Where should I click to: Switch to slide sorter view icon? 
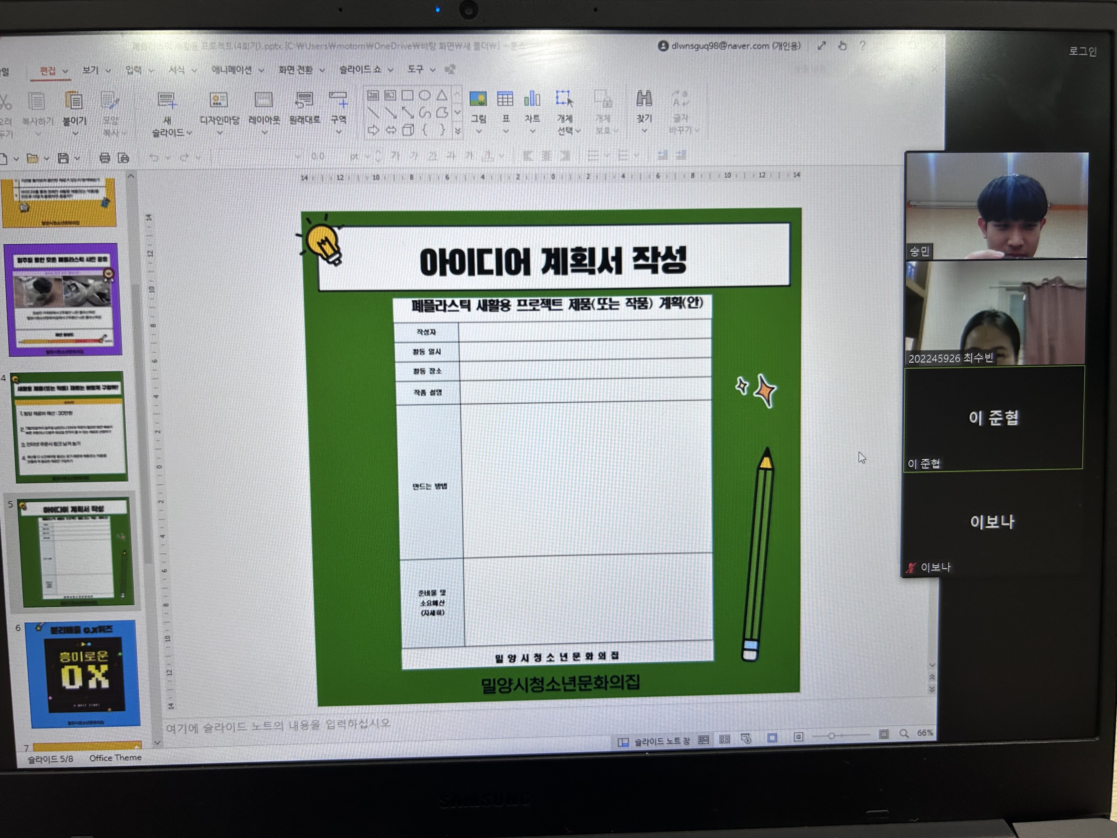(724, 739)
